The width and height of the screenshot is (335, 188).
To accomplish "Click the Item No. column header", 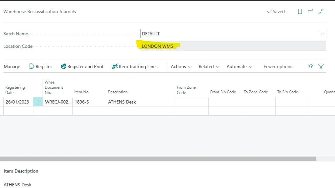I will (x=82, y=92).
